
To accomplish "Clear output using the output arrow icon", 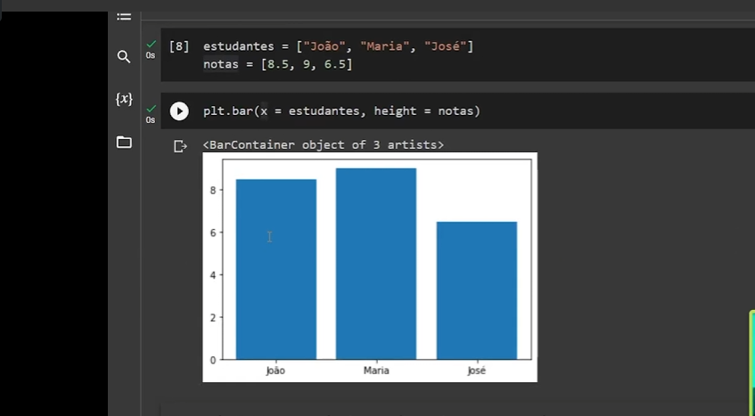I will (x=180, y=146).
